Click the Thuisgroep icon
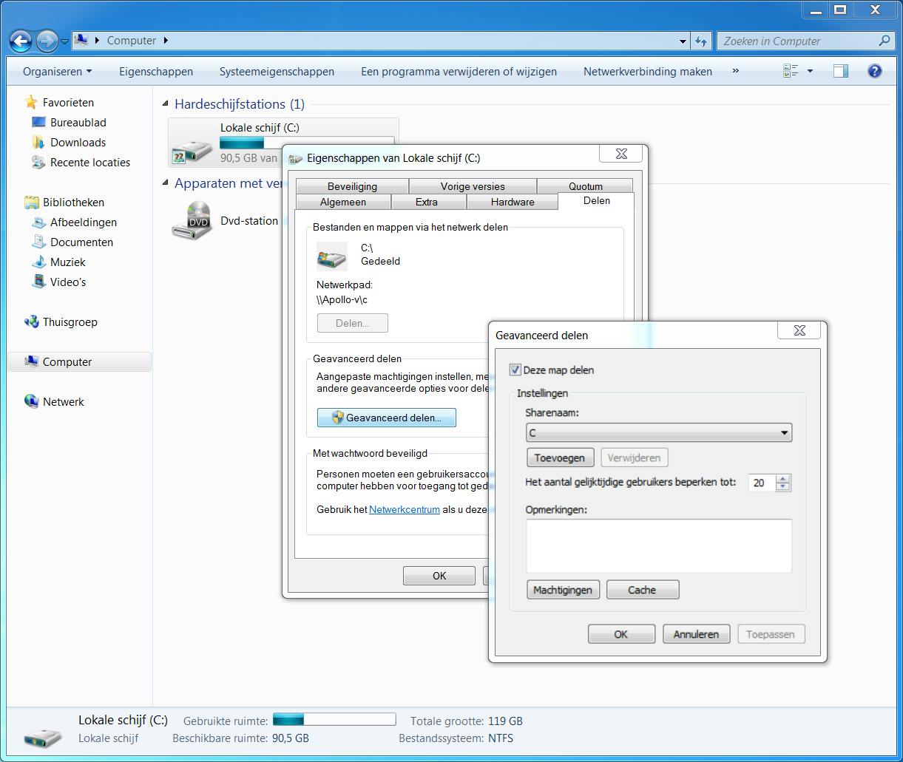The image size is (903, 762). click(x=31, y=322)
